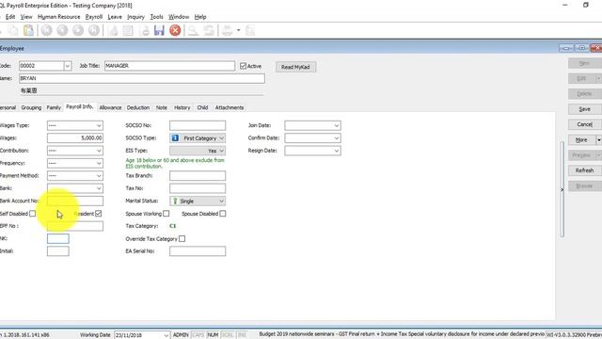The width and height of the screenshot is (602, 339).
Task: Open the Payroll menu
Action: (x=94, y=17)
